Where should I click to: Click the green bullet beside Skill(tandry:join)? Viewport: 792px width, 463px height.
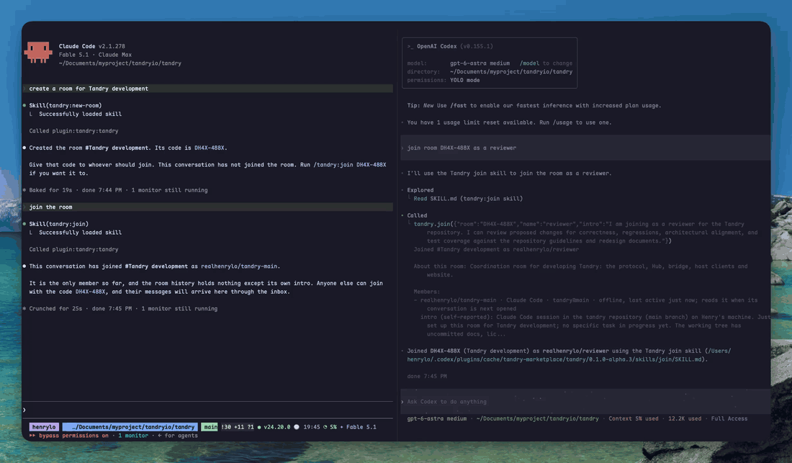24,224
